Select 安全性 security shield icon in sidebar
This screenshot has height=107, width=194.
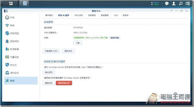coord(7,65)
